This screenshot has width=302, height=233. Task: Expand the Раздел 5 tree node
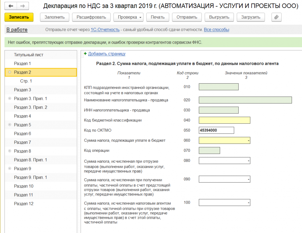[x=10, y=125]
